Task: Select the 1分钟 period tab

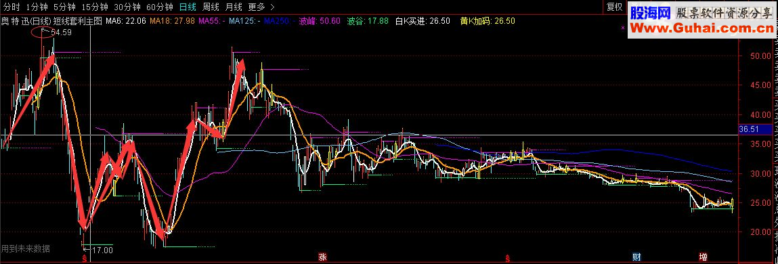Action: coord(37,7)
